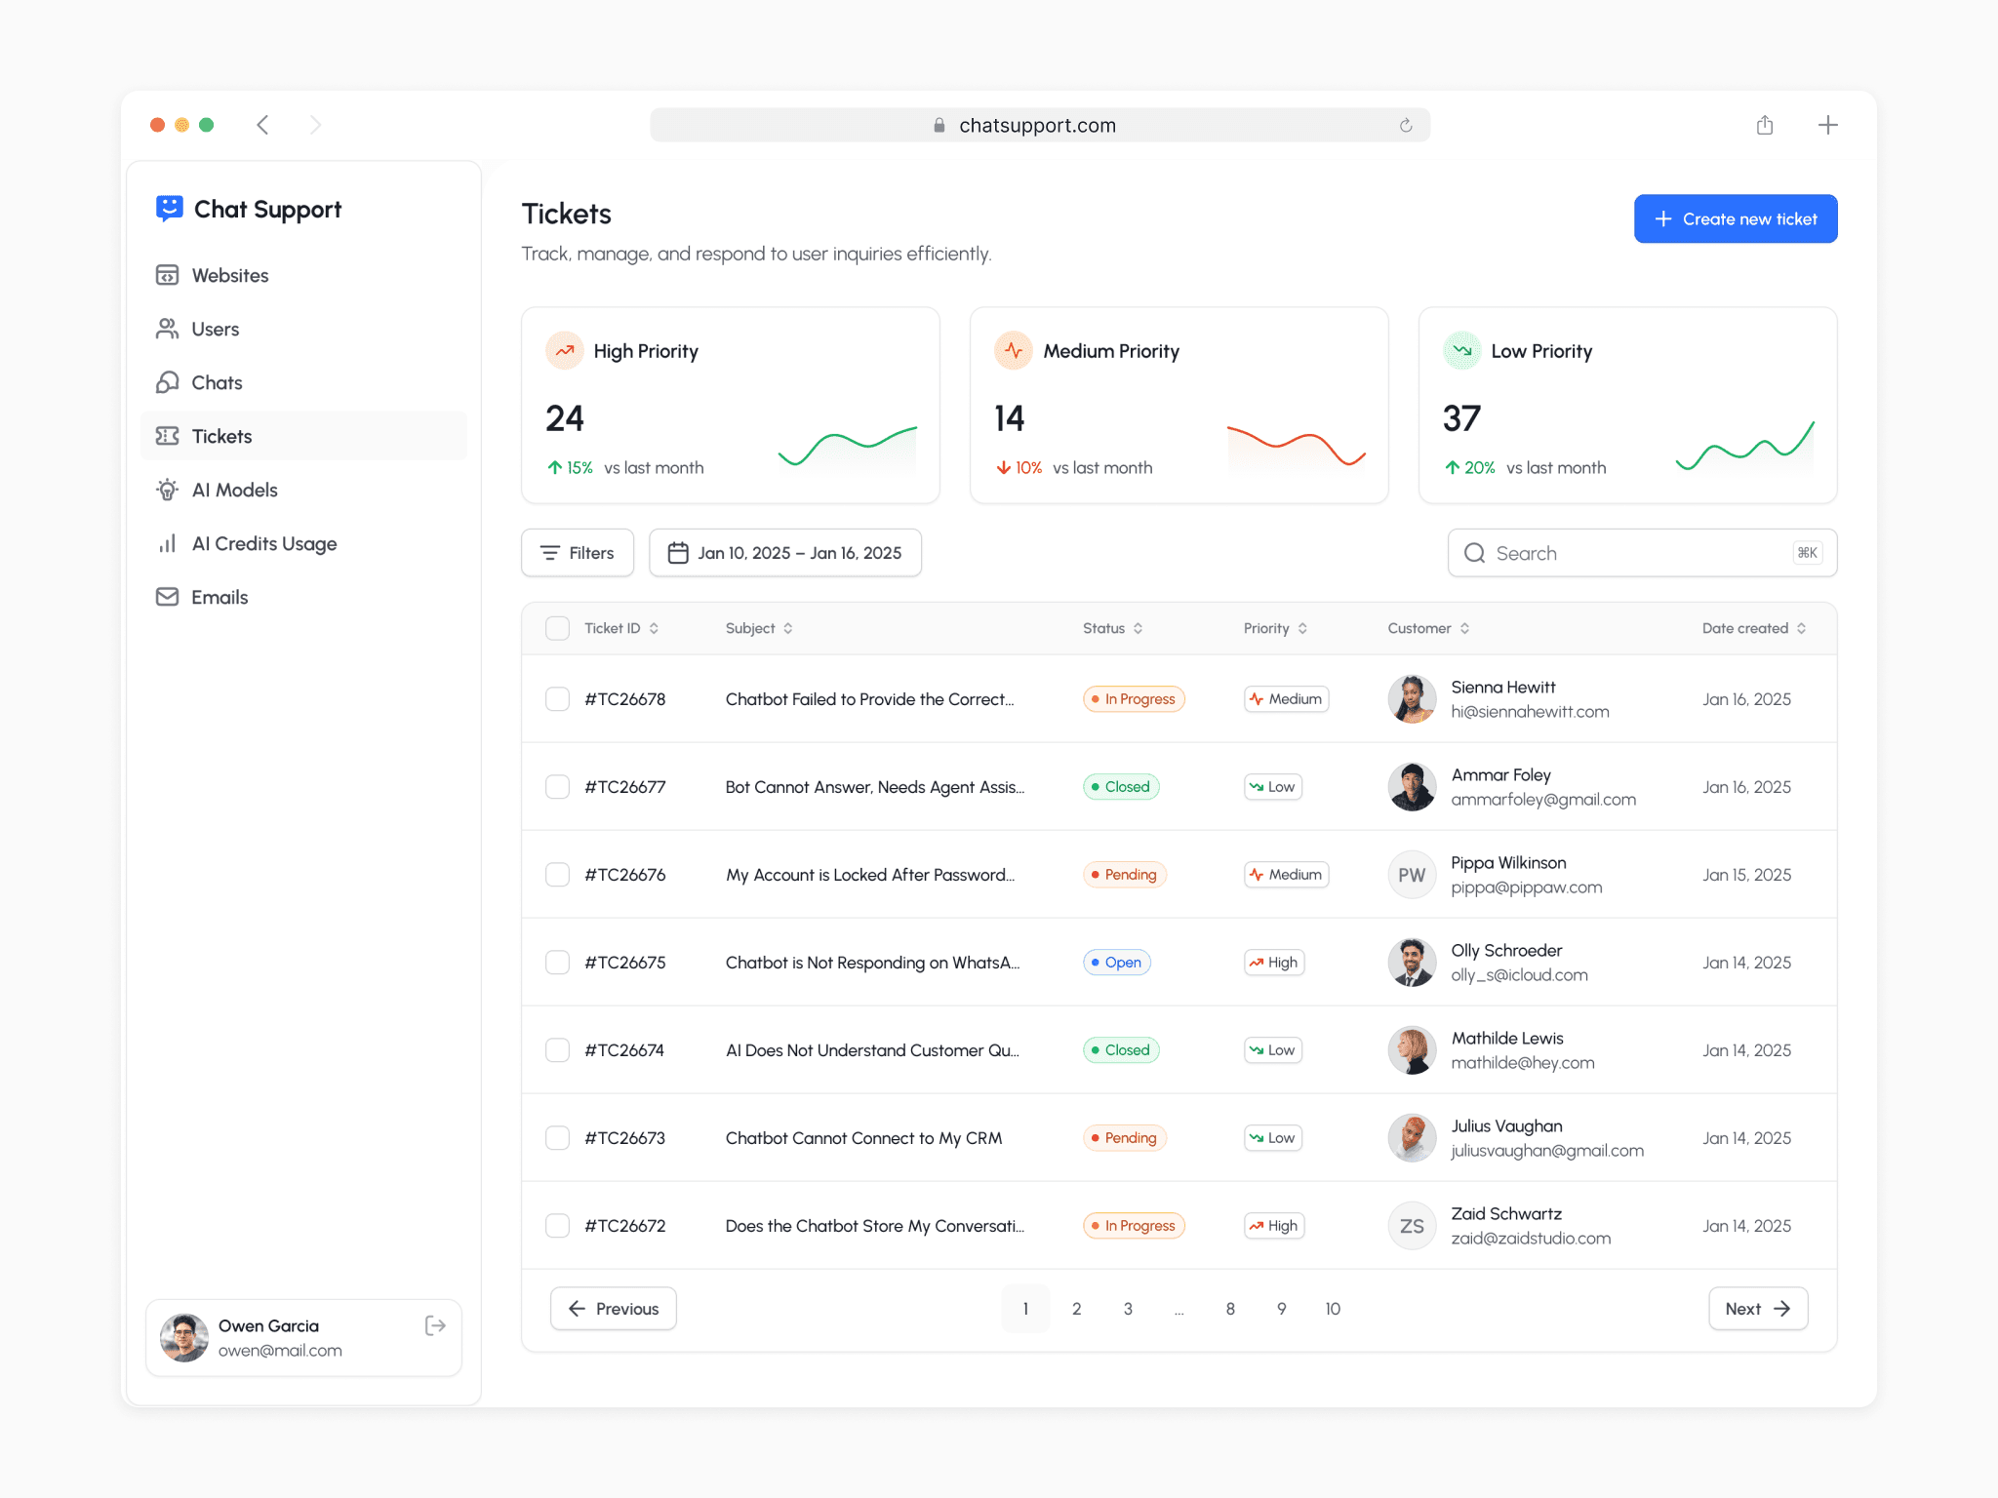Click the High Priority trend icon

(x=565, y=351)
